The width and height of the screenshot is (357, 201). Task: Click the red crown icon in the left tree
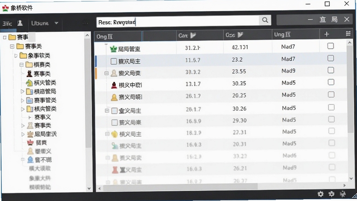click(30, 142)
